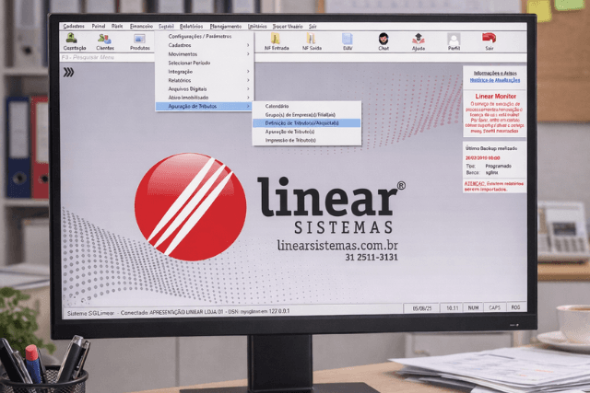The image size is (590, 393).
Task: Open the NF Entrada toolbar icon
Action: coord(277,41)
